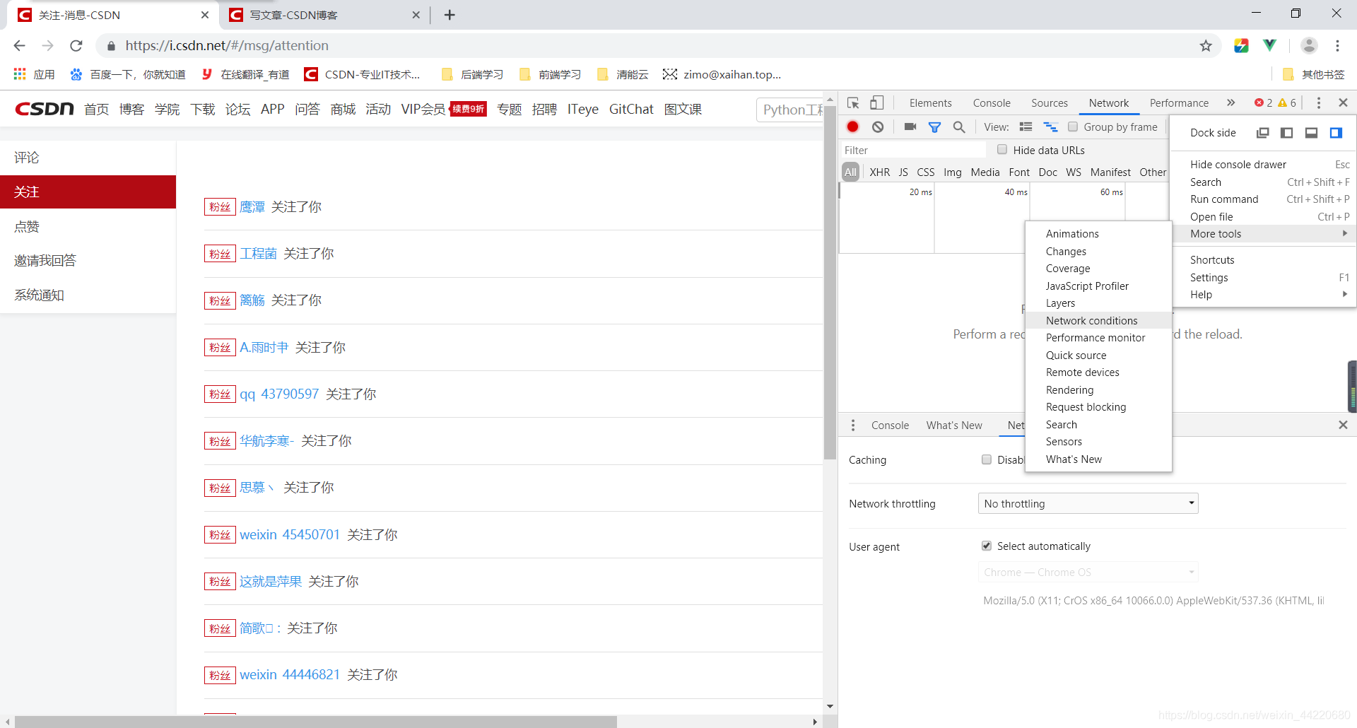Image resolution: width=1357 pixels, height=728 pixels.
Task: Expand the More tools submenu
Action: 1263,234
